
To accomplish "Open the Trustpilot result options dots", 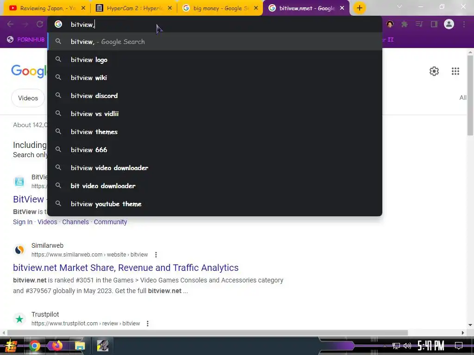I will click(x=148, y=324).
